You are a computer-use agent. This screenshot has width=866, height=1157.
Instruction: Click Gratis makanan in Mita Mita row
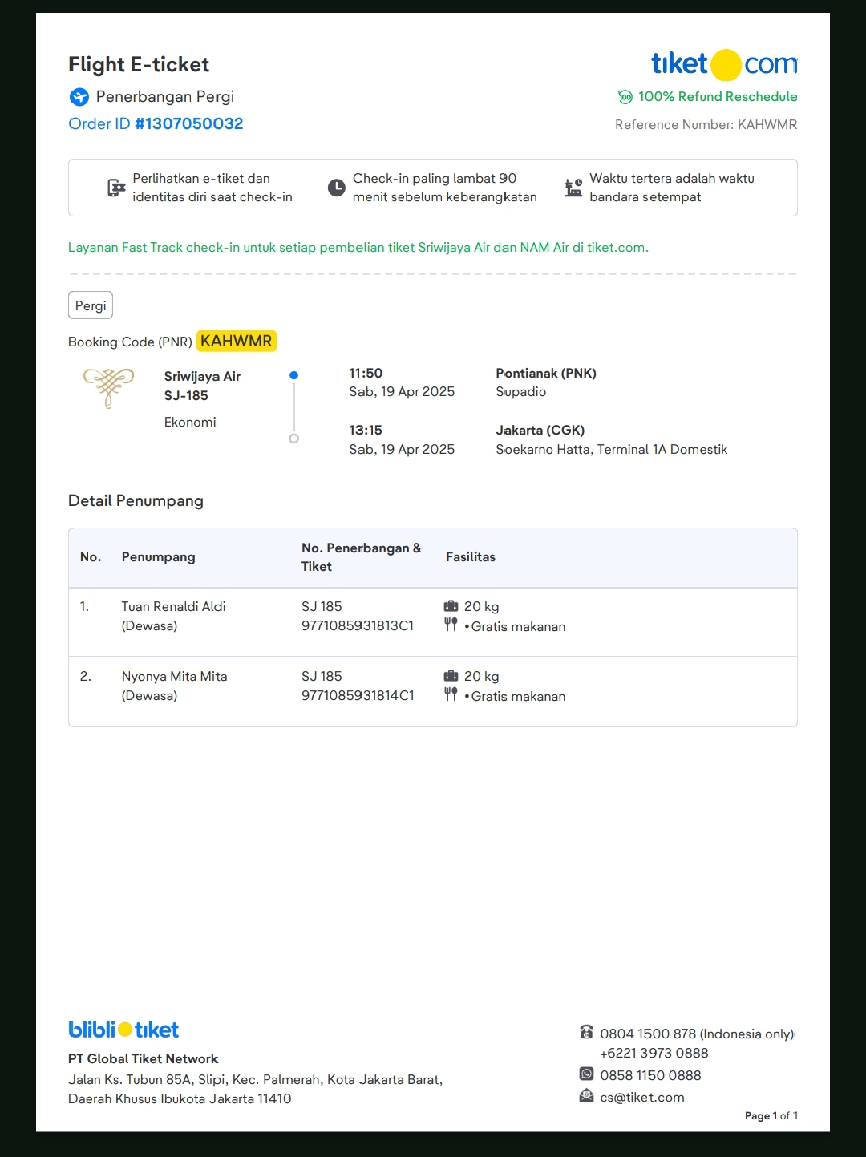point(518,697)
